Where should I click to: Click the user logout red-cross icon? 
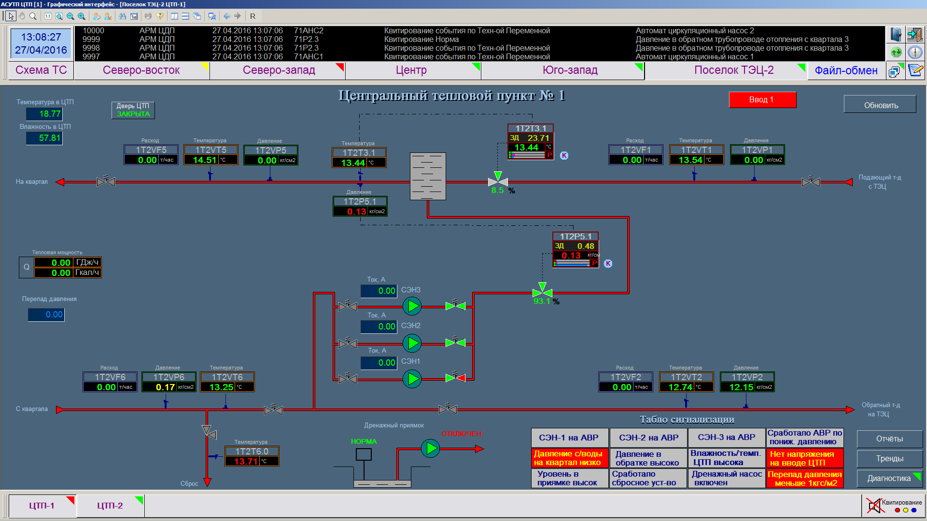point(108,16)
